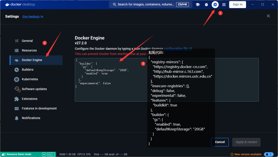
Task: Click the search bar for images and containers
Action: (151, 5)
